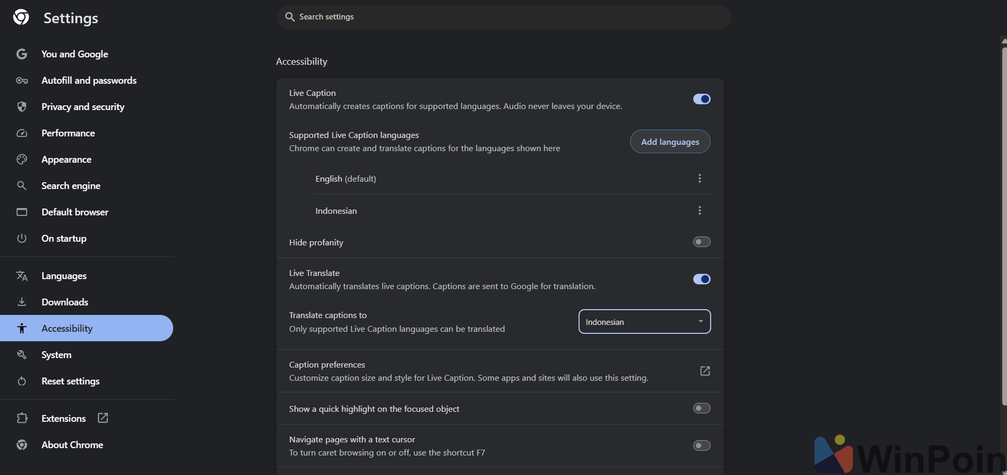
Task: Open the Translate captions to Indonesian dropdown
Action: [x=645, y=322]
